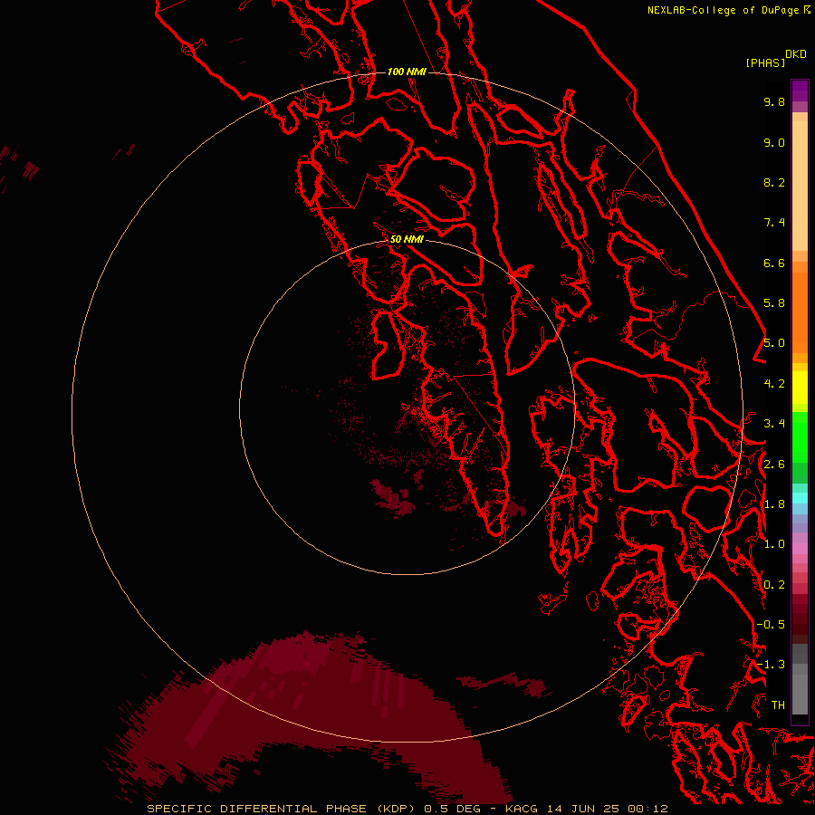The image size is (815, 815).
Task: Click the 5.8 colorbar scale value
Action: point(774,303)
